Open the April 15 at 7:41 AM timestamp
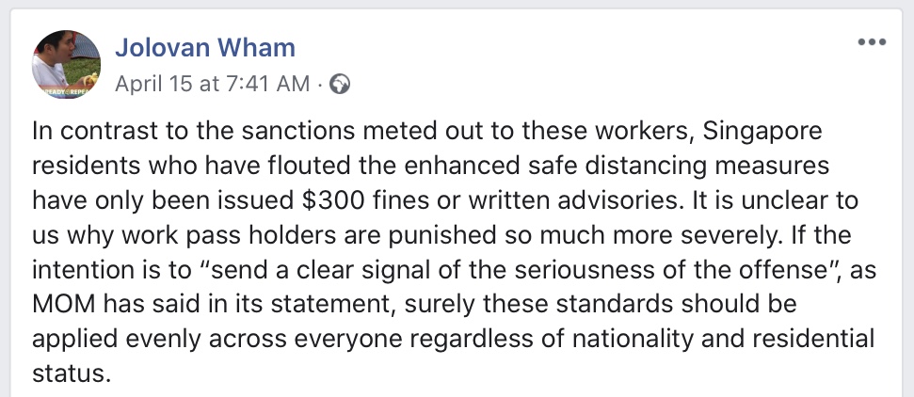Image resolution: width=914 pixels, height=397 pixels. pyautogui.click(x=212, y=84)
